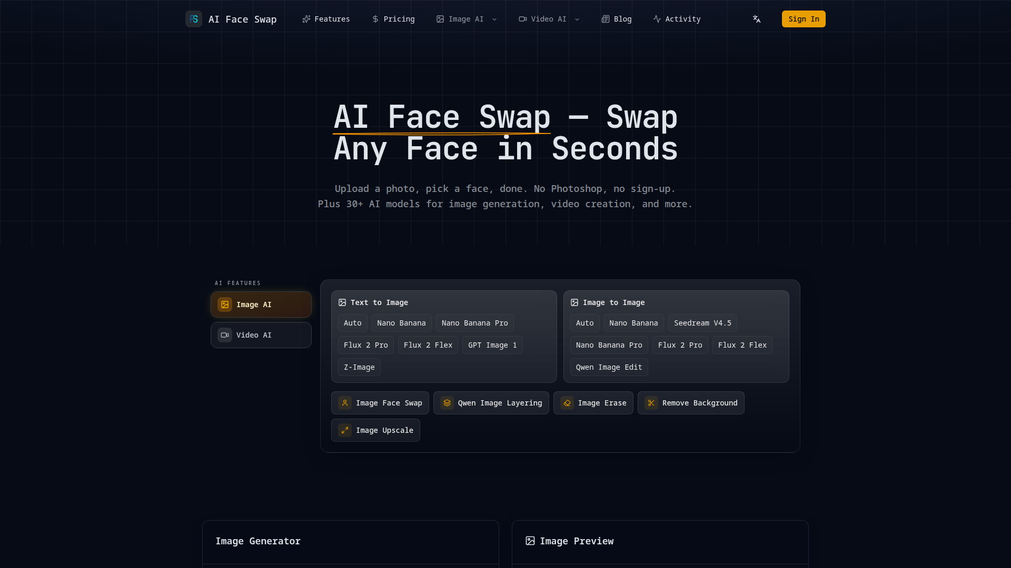Choose Nano Banana Pro under Text to Image
The height and width of the screenshot is (568, 1011).
coord(474,323)
